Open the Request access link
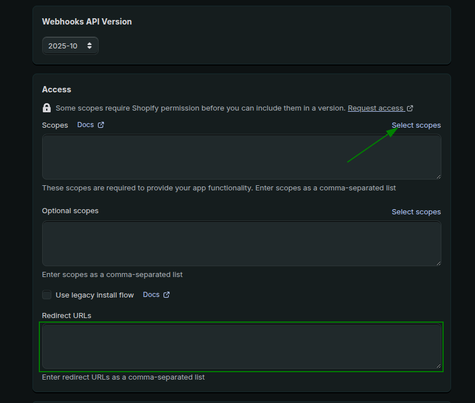This screenshot has width=475, height=403. point(376,108)
